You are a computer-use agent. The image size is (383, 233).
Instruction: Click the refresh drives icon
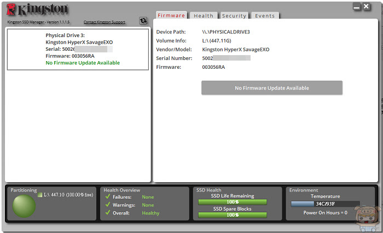pos(143,21)
